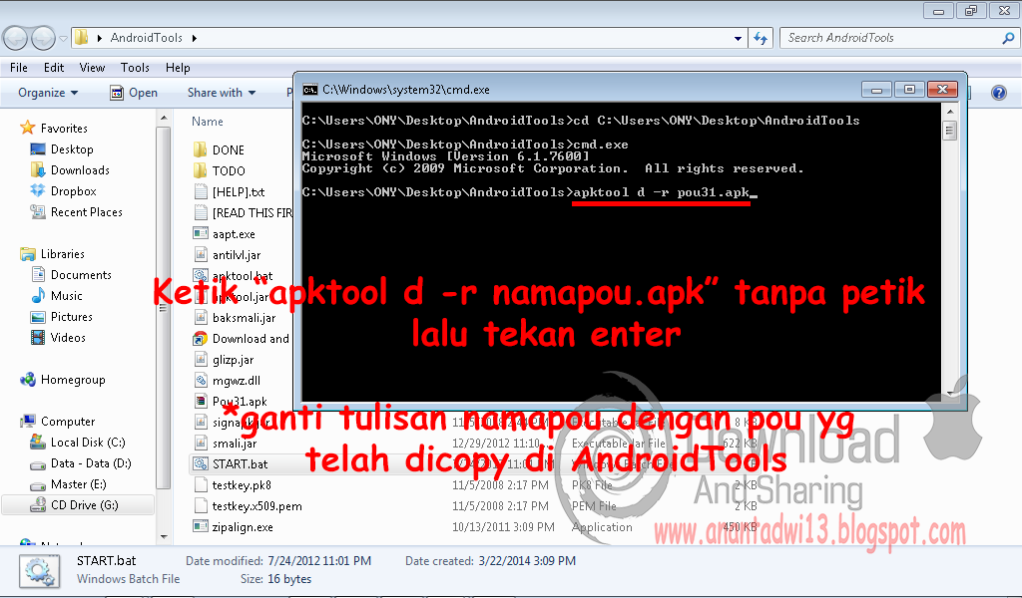Sort files by the Name column header
This screenshot has width=1022, height=598.
[x=208, y=122]
